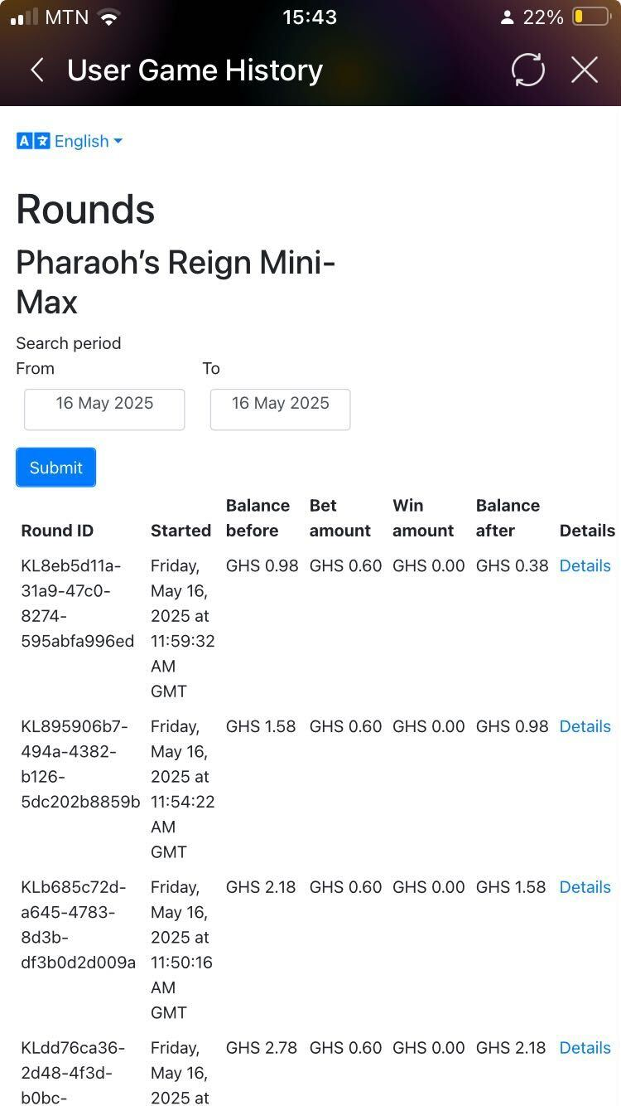Refresh the game history page
Viewport: 621px width, 1106px height.
pyautogui.click(x=527, y=70)
